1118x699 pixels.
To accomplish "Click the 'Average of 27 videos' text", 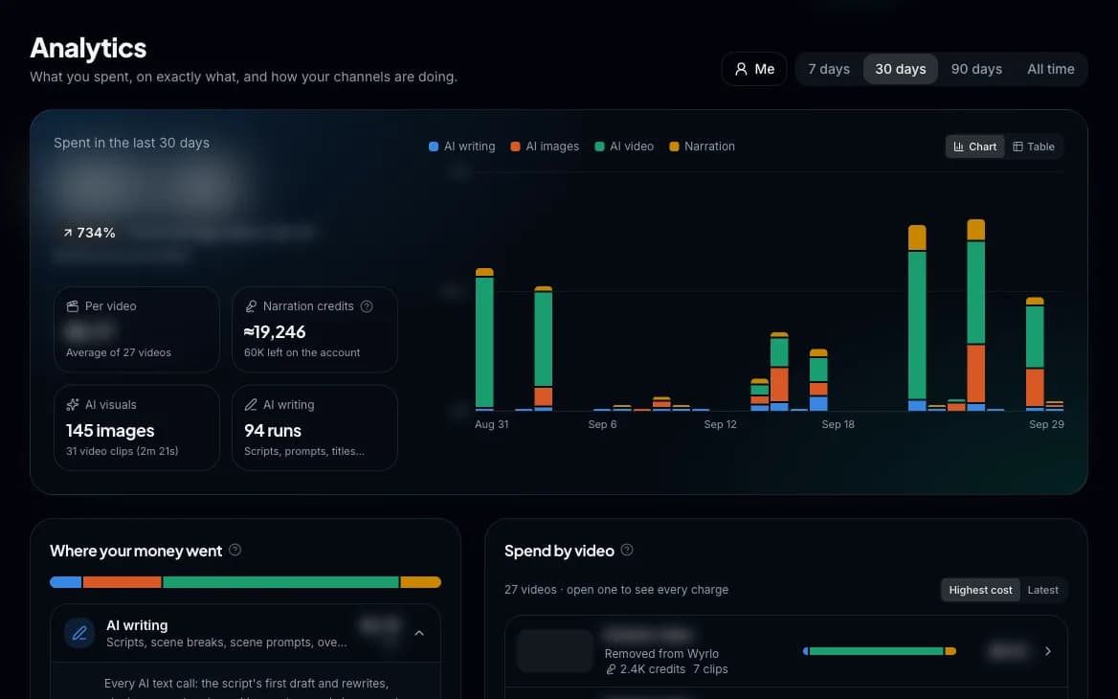I will [119, 352].
